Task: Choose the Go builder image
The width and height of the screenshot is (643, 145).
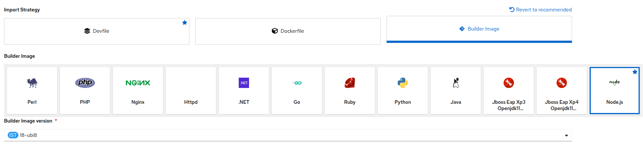Action: tap(297, 91)
